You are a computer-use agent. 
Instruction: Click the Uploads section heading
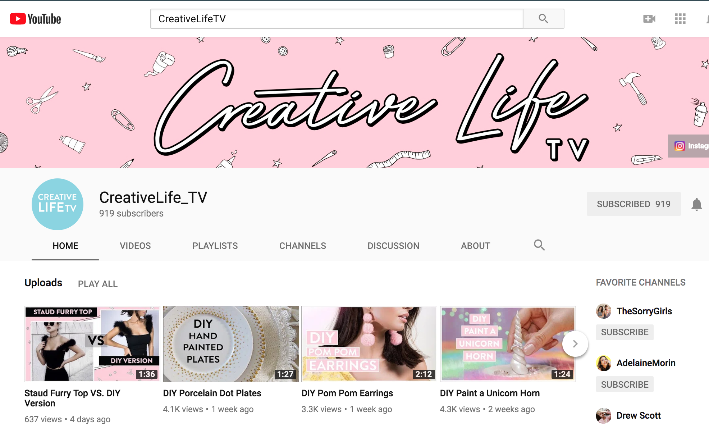coord(43,283)
